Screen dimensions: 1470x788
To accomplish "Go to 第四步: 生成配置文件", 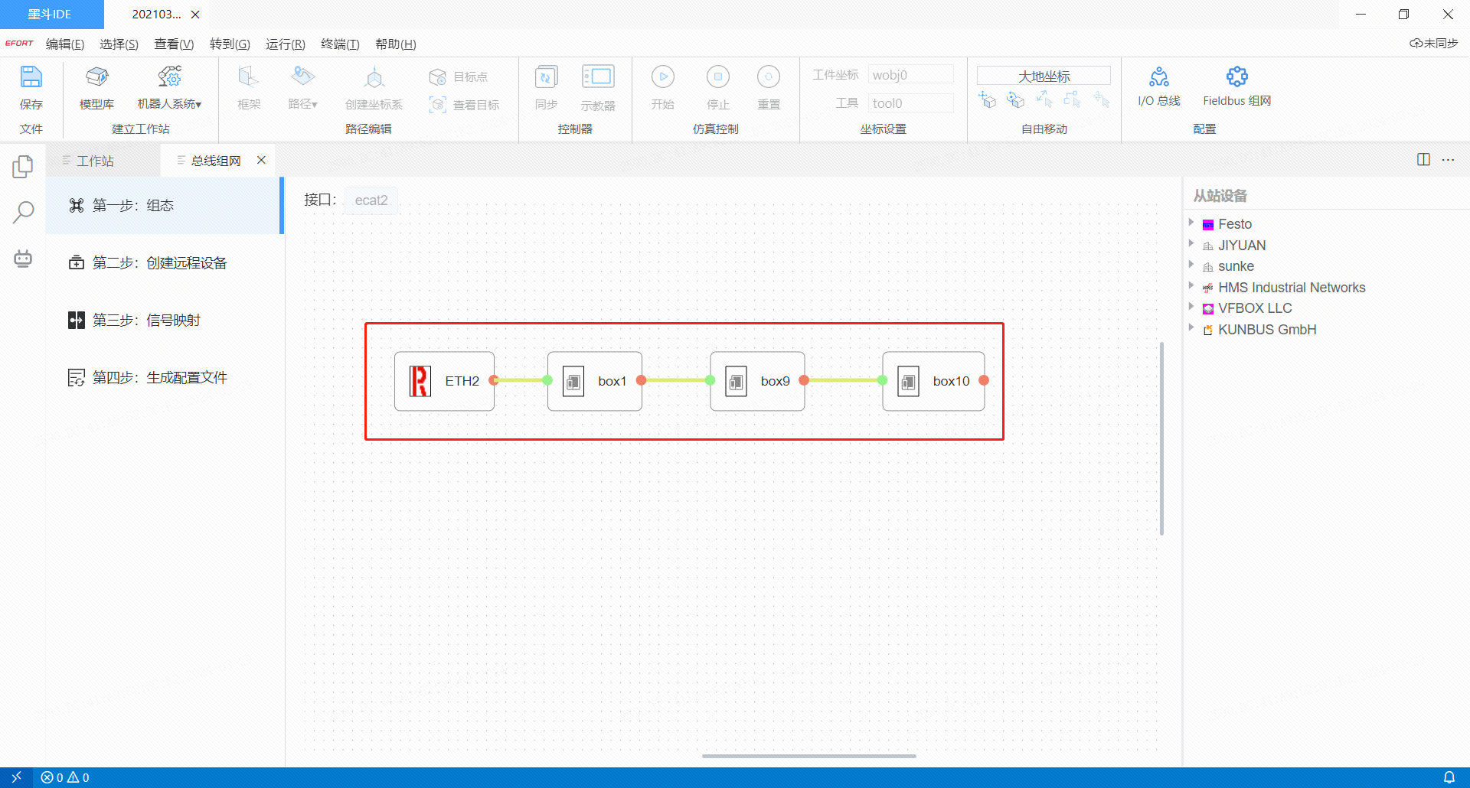I will tap(159, 378).
